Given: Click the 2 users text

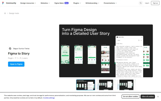Looking at the screenshot, I should (25, 58).
